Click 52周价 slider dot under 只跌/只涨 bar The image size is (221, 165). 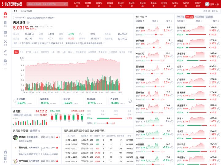pyautogui.click(x=107, y=123)
